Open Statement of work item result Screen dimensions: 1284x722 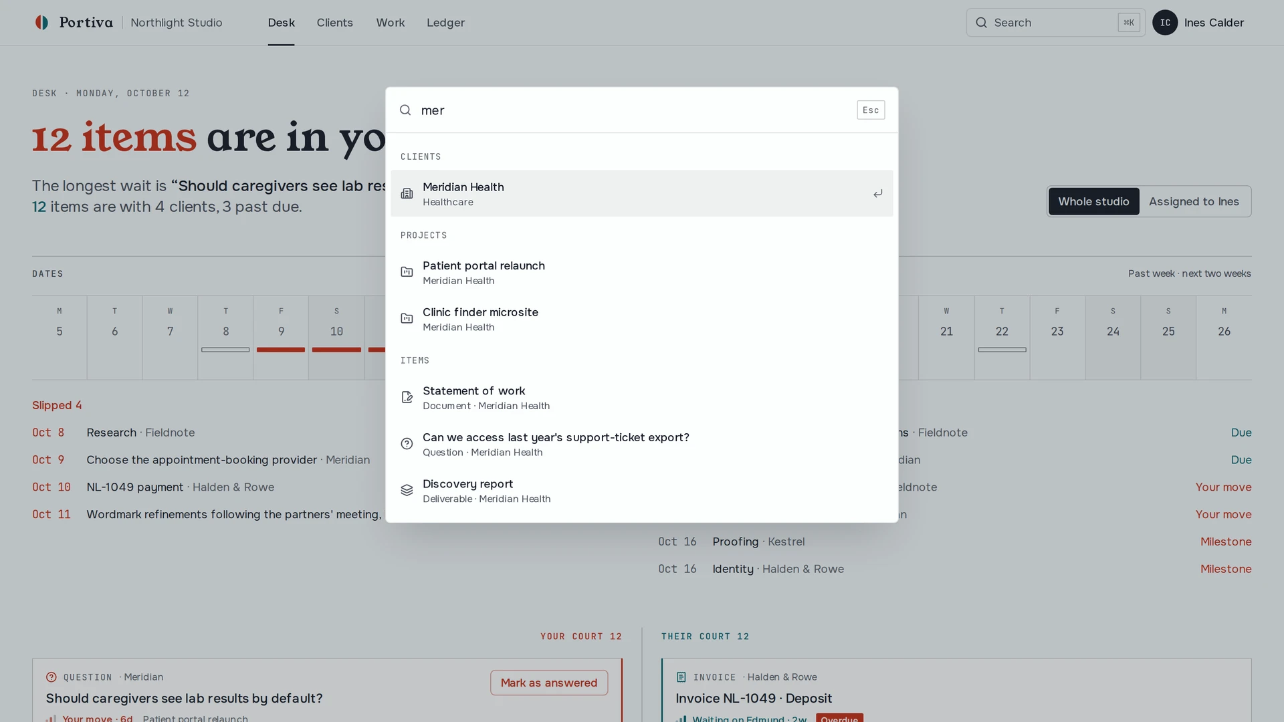[641, 398]
